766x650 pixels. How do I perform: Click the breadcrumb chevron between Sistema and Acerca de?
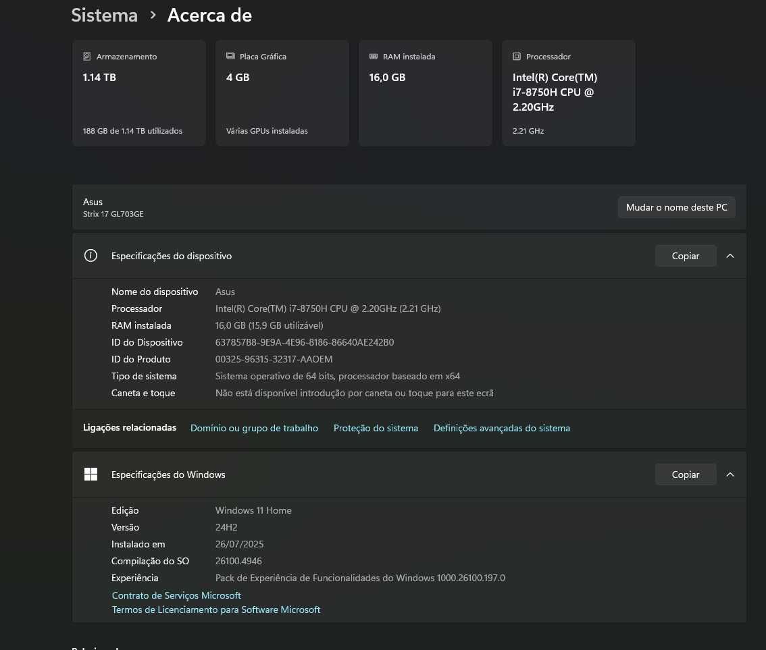(153, 16)
